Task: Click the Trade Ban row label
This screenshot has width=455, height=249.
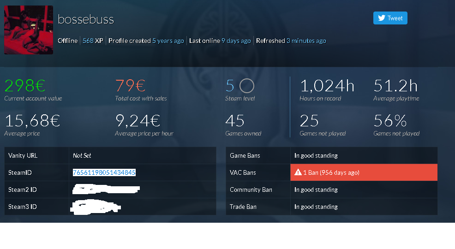Action: point(243,207)
